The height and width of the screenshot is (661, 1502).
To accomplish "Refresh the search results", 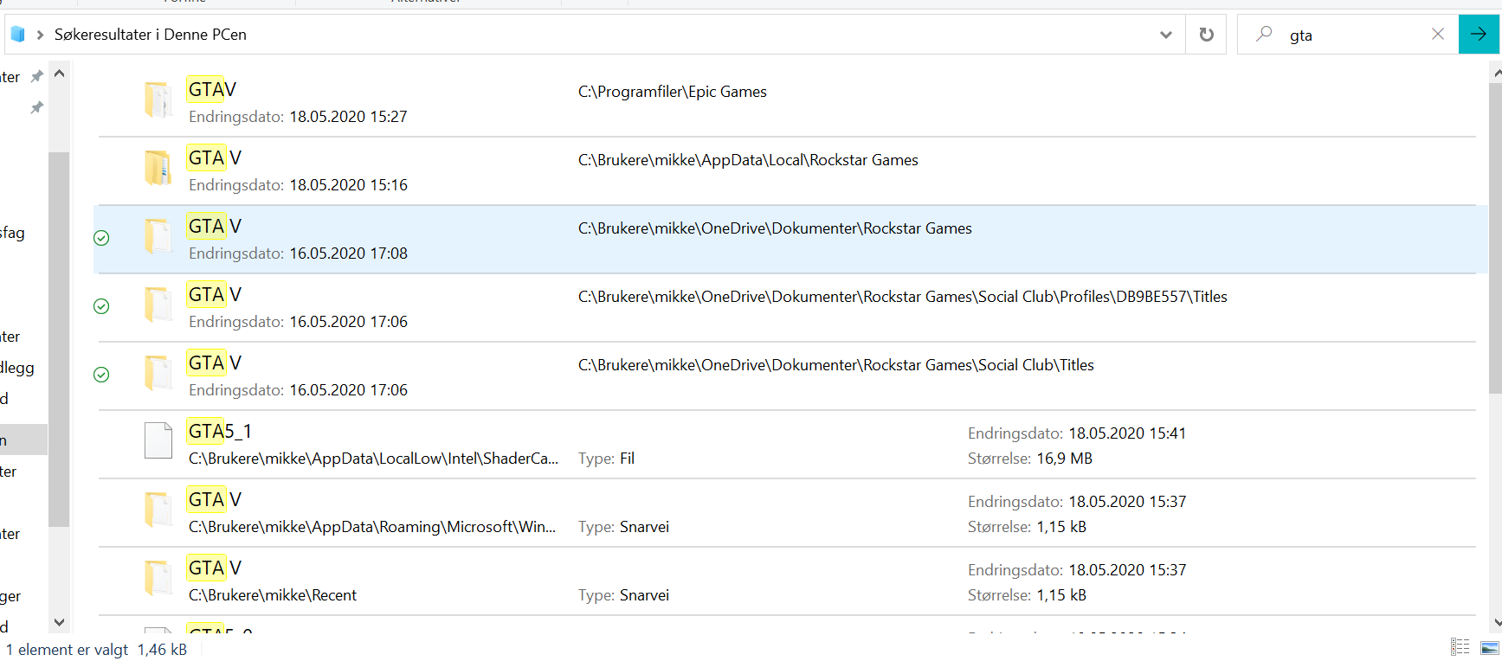I will click(1206, 35).
